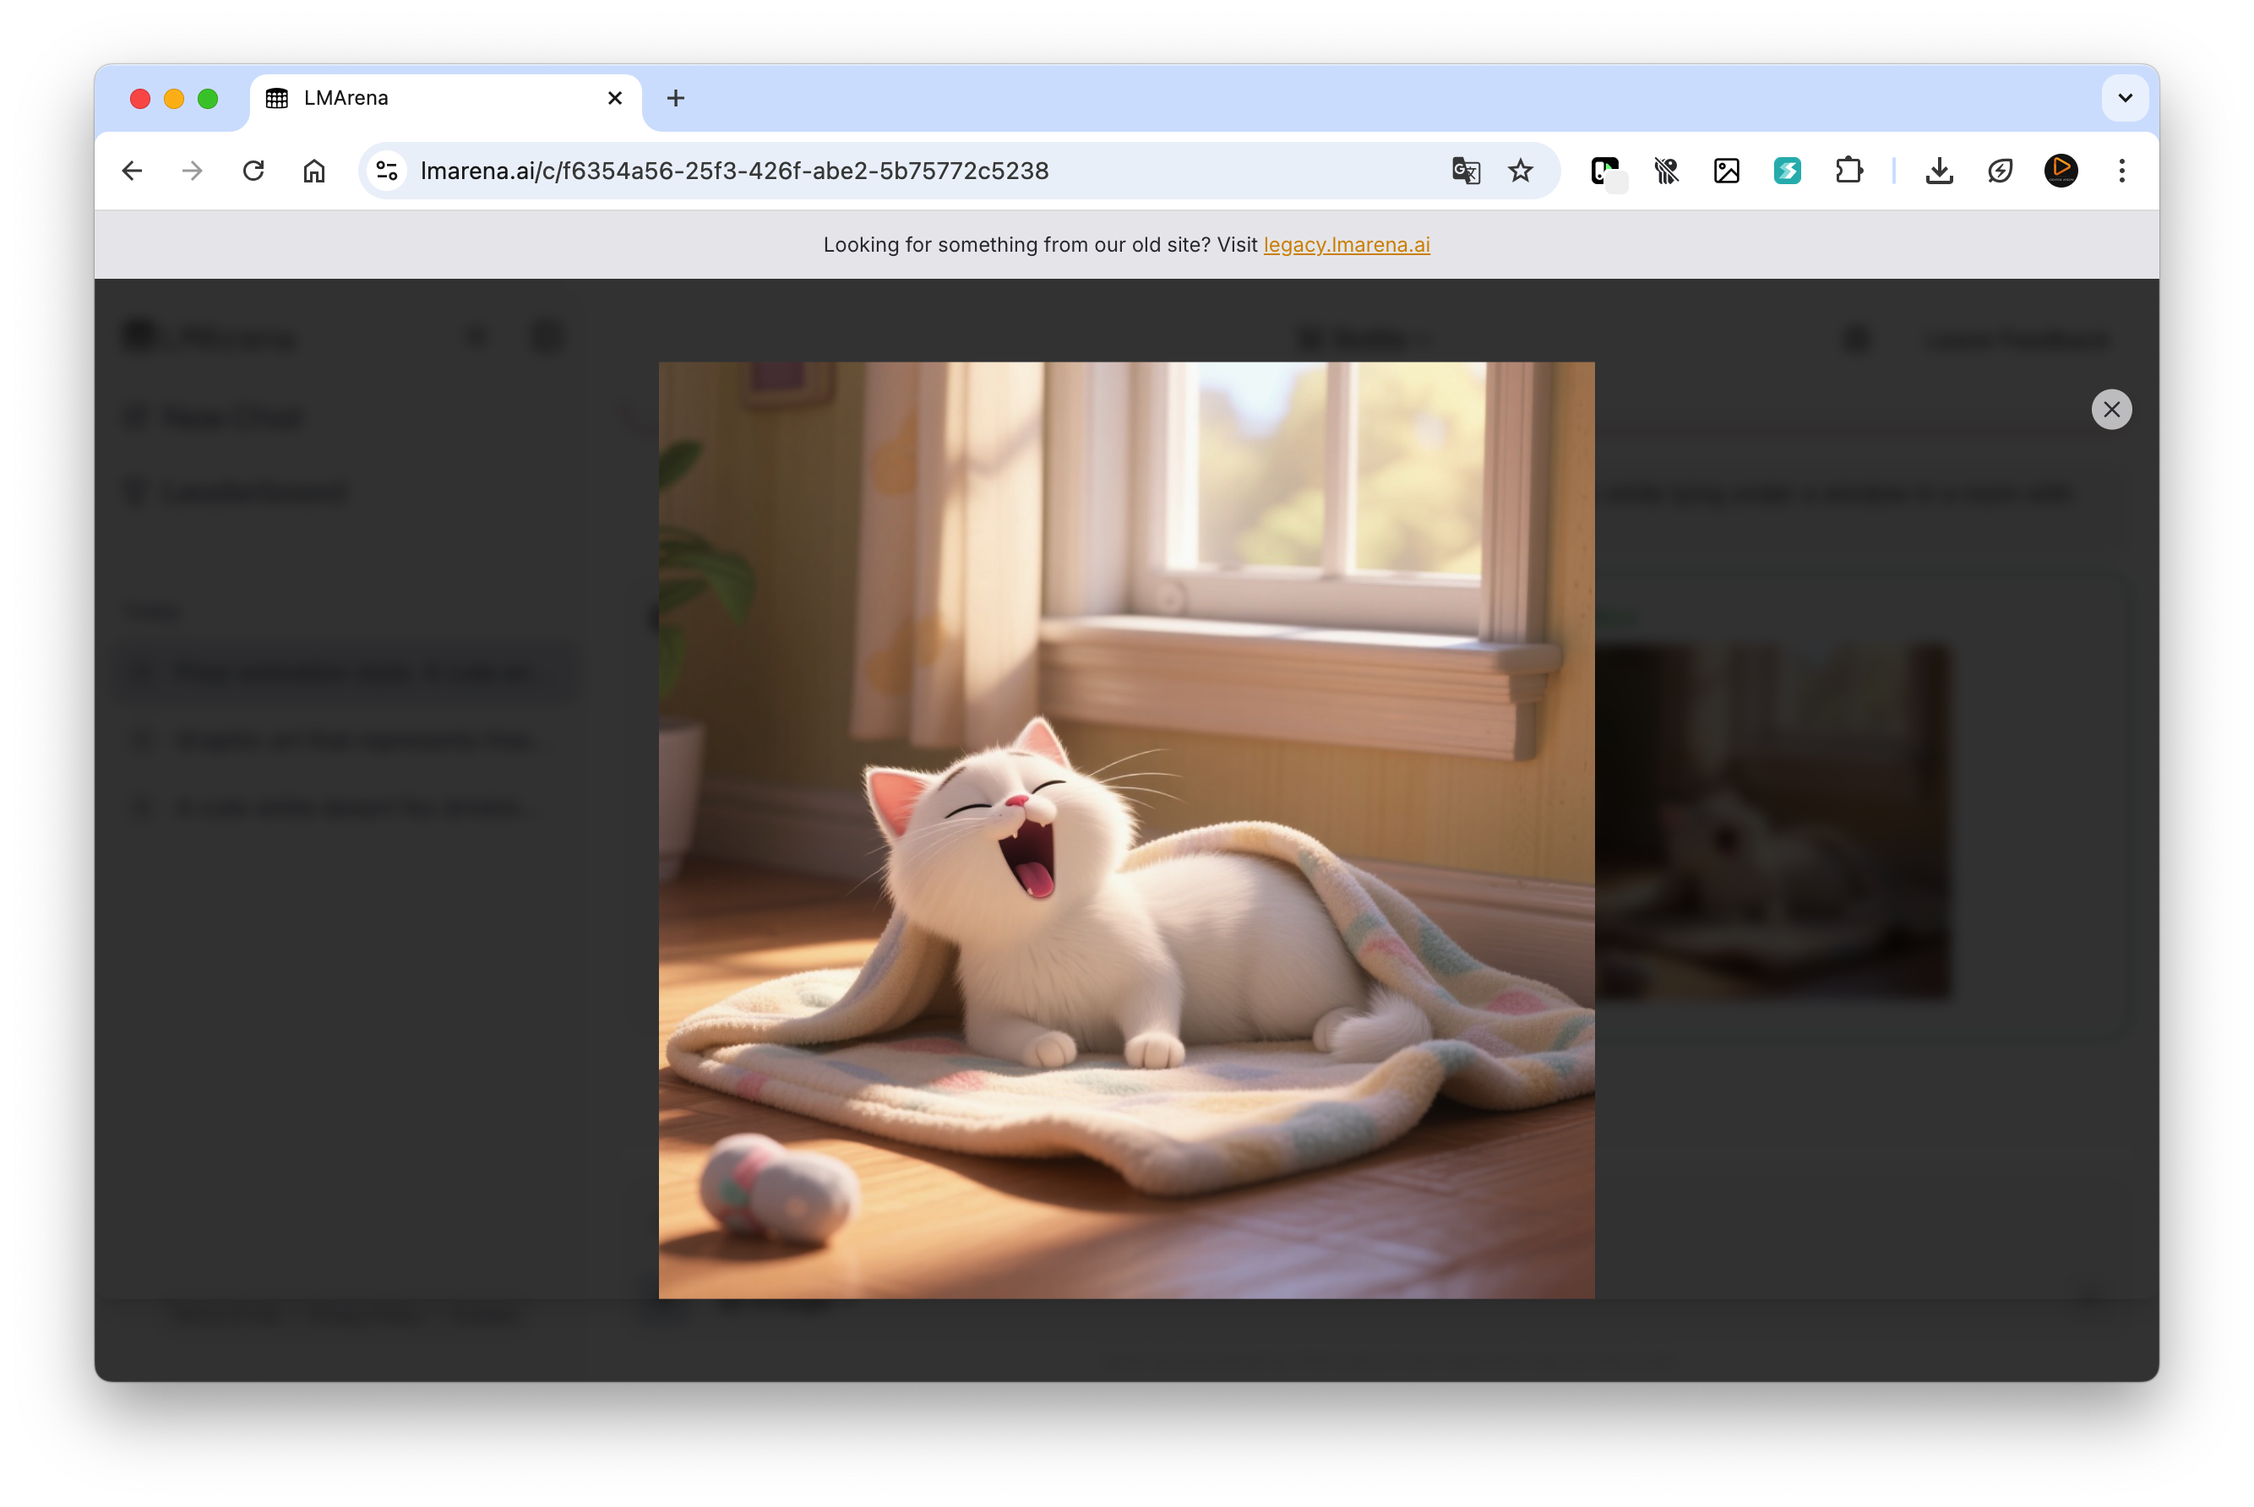Close the enlarged cat image lightbox
This screenshot has width=2254, height=1507.
[2110, 410]
